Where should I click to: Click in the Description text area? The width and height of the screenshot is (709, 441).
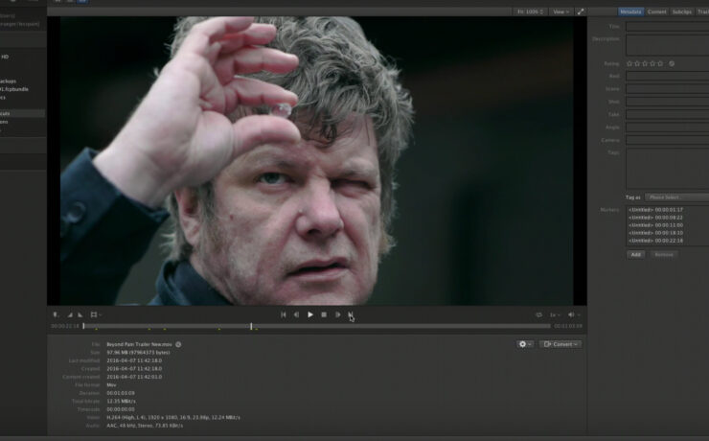coord(668,45)
